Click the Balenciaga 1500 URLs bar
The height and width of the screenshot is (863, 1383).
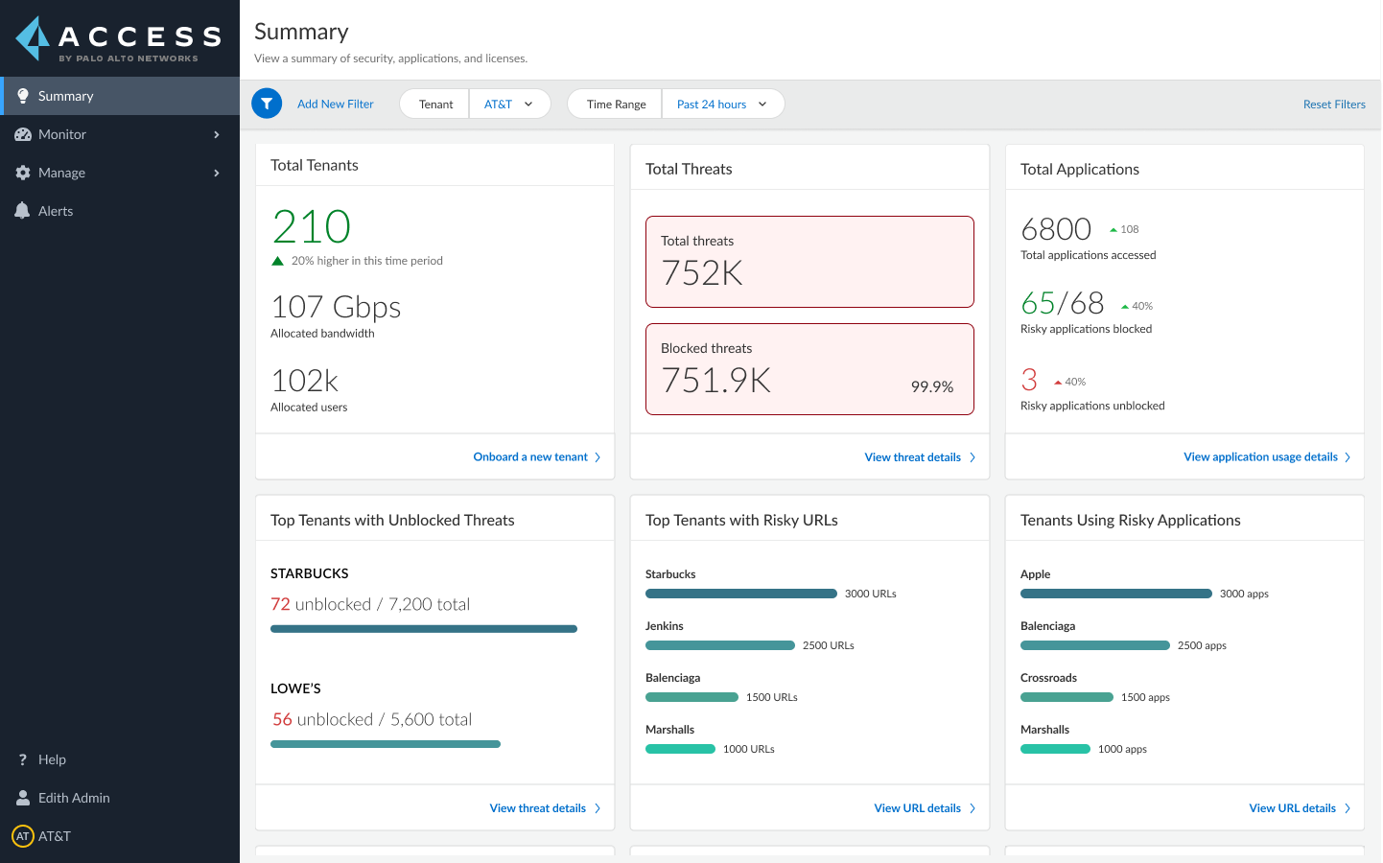(691, 697)
